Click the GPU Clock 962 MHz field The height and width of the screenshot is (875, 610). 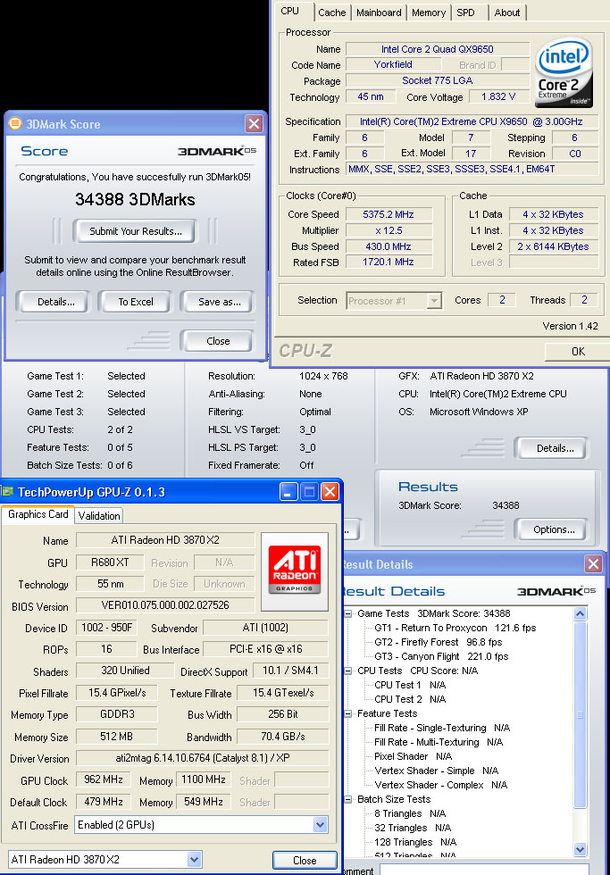pyautogui.click(x=104, y=779)
